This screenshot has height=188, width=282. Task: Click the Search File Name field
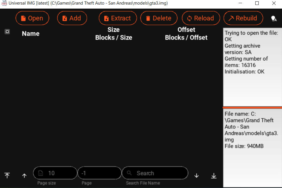click(155, 173)
